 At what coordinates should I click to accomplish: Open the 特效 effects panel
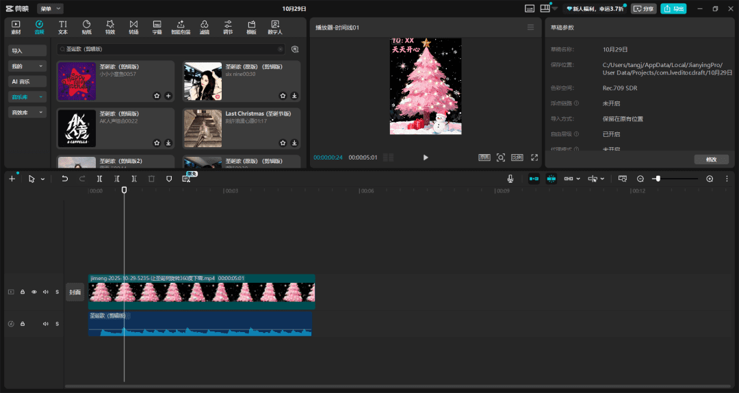coord(110,27)
